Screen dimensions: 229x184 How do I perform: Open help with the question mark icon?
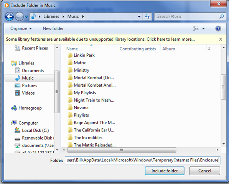218,28
